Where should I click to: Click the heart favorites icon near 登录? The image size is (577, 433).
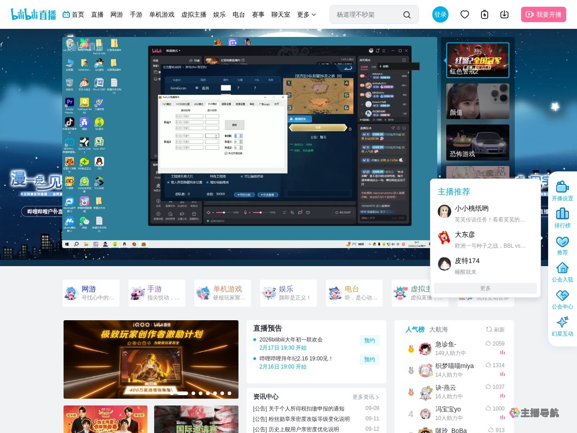point(465,14)
